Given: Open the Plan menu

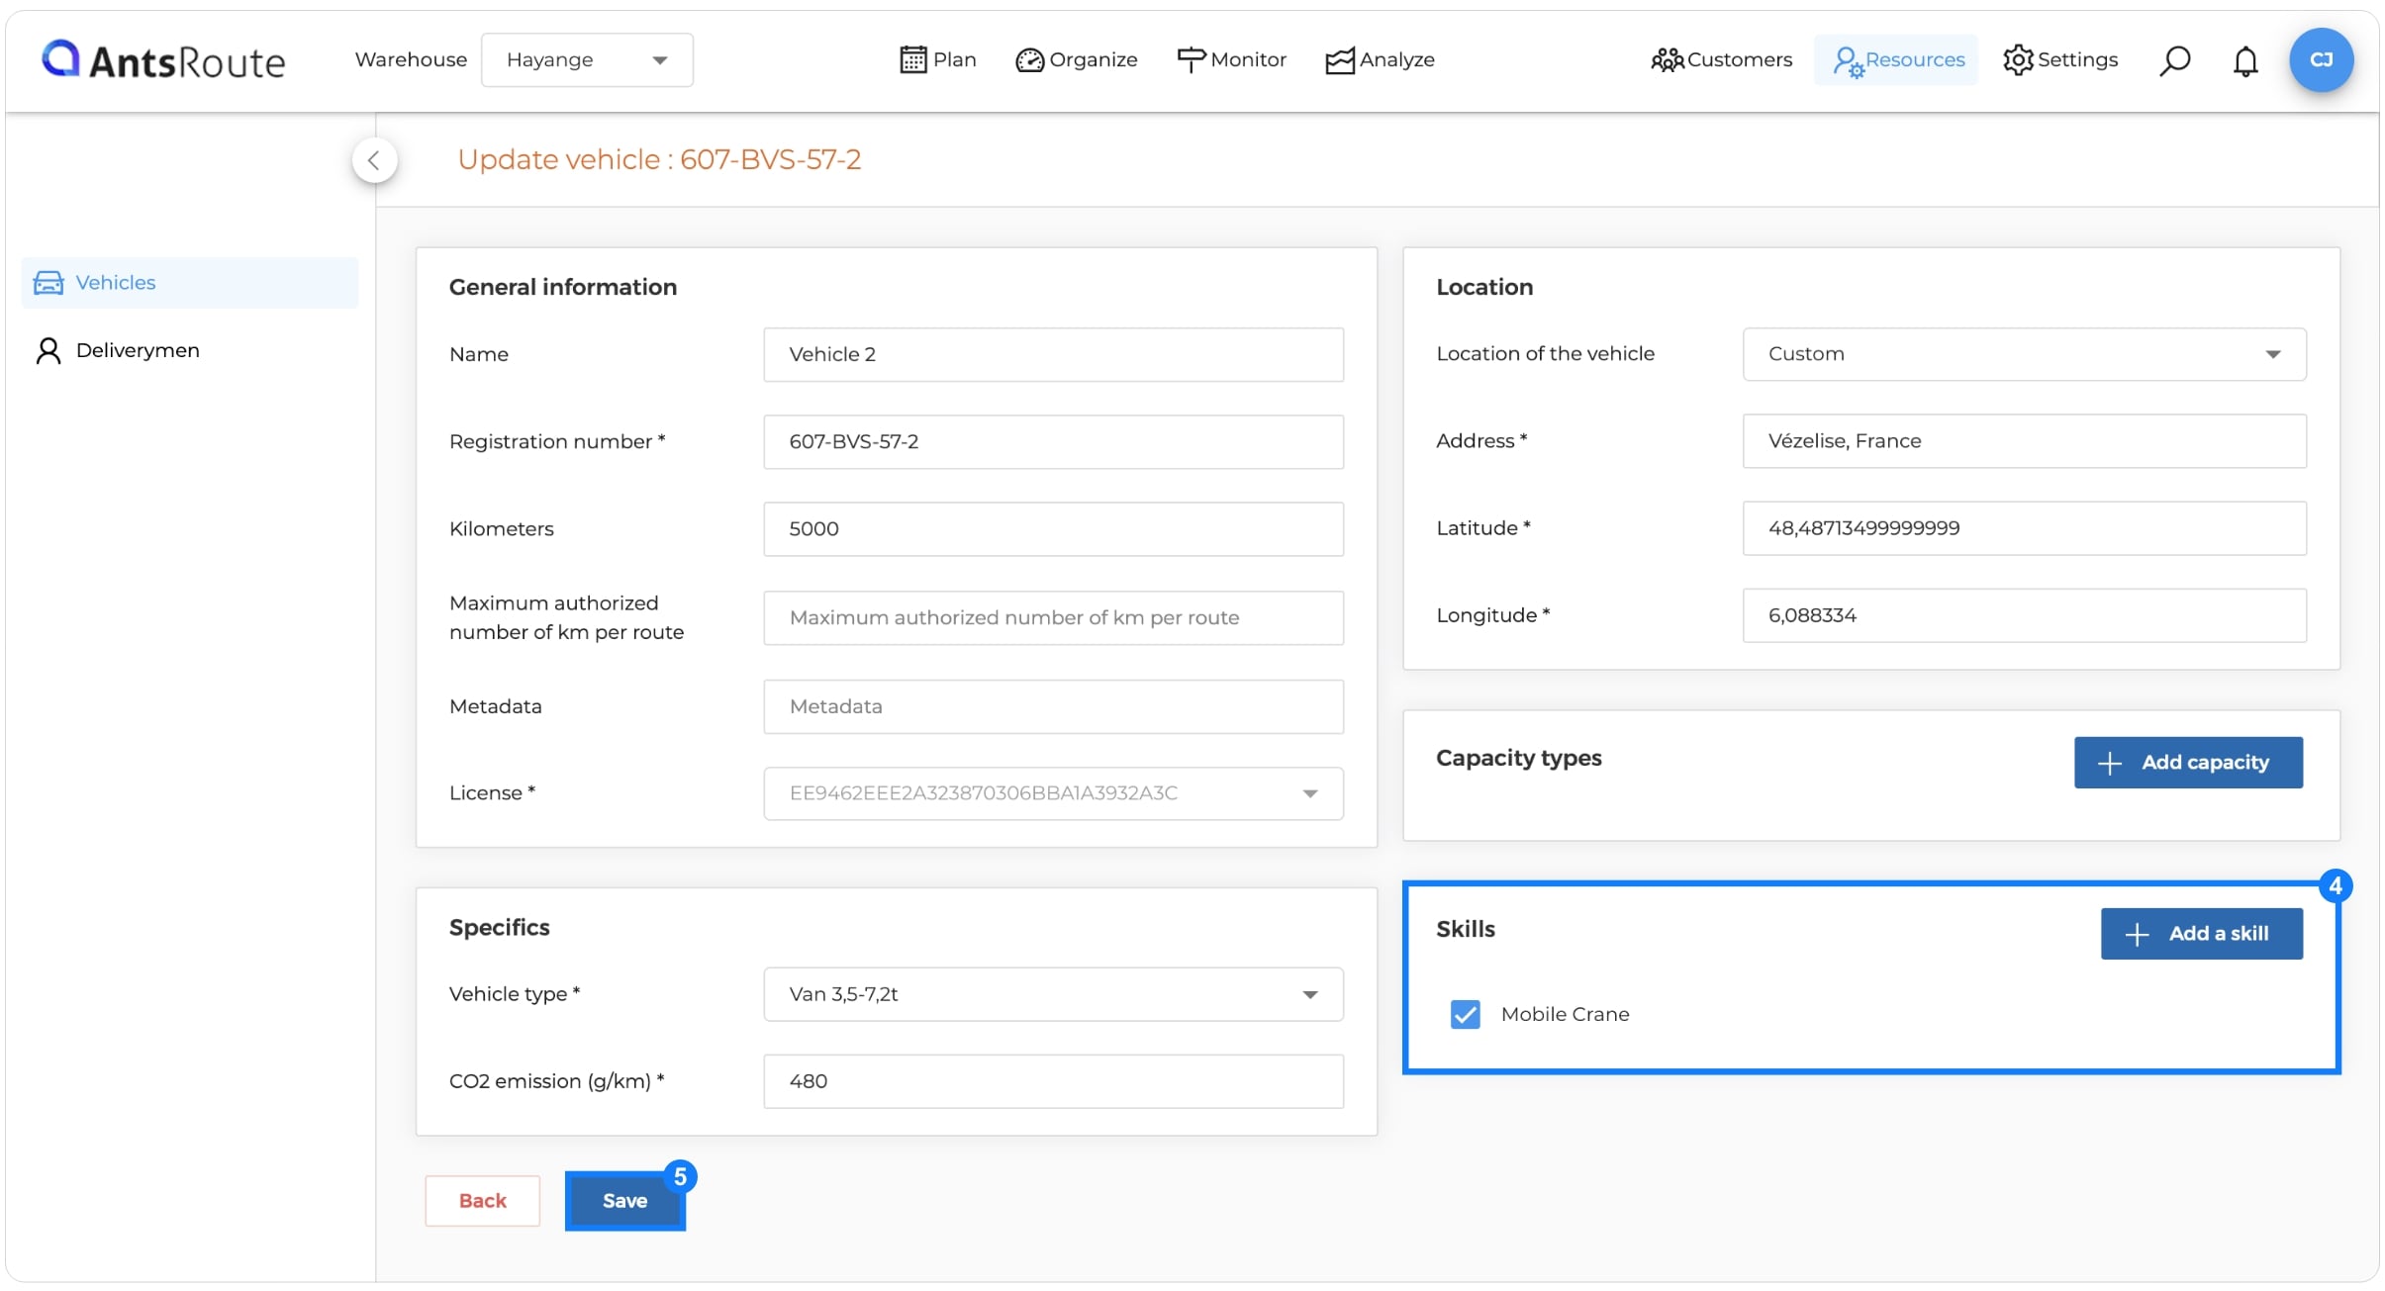Looking at the screenshot, I should coord(937,59).
